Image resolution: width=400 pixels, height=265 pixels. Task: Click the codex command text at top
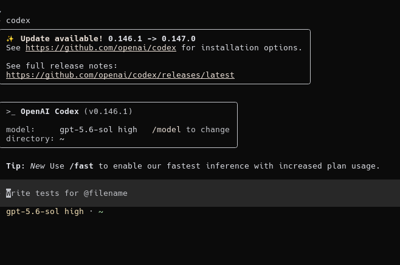click(x=18, y=21)
